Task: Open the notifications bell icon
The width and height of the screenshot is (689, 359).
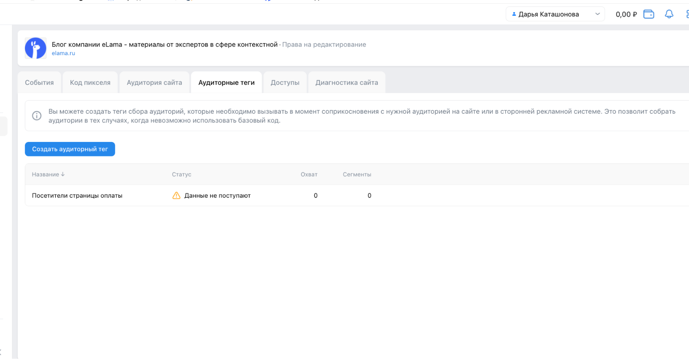Action: 669,14
